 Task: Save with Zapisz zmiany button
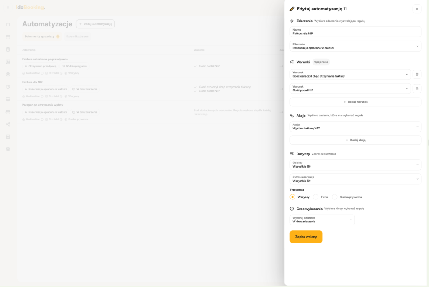[306, 237]
